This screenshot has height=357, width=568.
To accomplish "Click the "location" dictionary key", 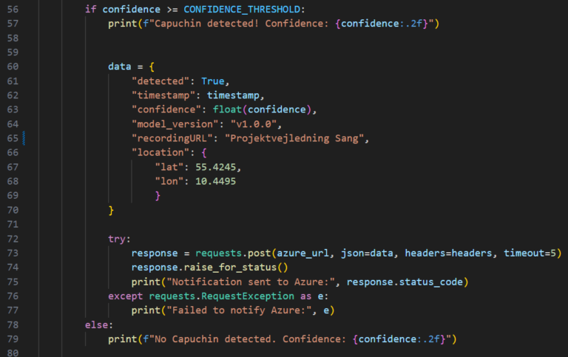I will click(160, 152).
